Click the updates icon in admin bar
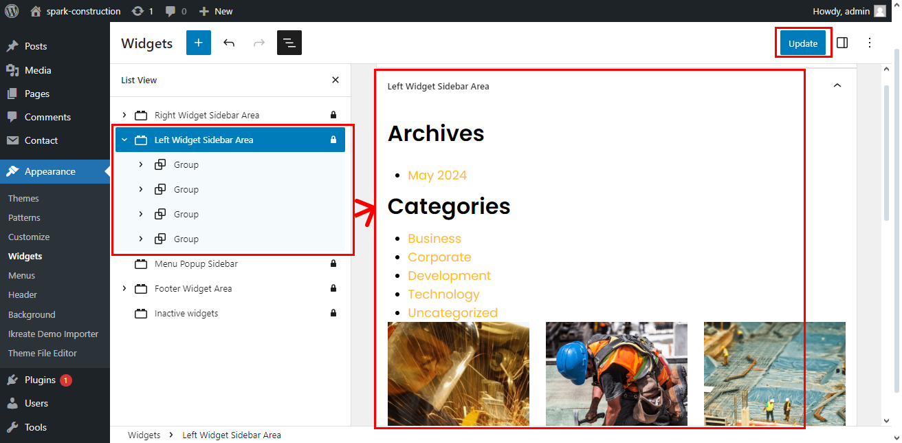This screenshot has width=902, height=443. [x=142, y=11]
